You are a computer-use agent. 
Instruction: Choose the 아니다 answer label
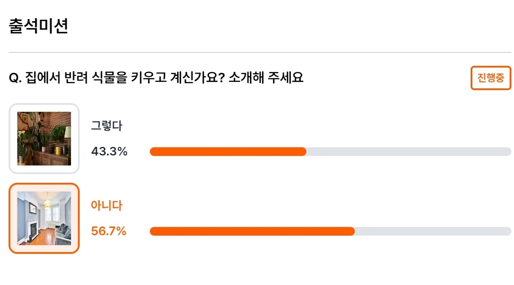(107, 205)
